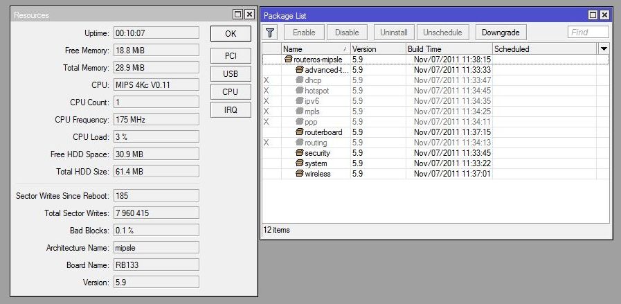Image resolution: width=621 pixels, height=304 pixels.
Task: Click the '12 items' status text
Action: (x=276, y=230)
